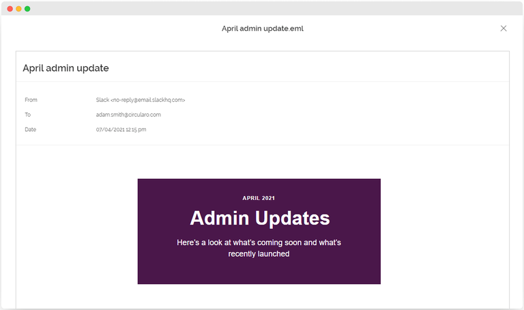524x310 pixels.
Task: Click the 'April admin update.eml' file title
Action: click(262, 29)
